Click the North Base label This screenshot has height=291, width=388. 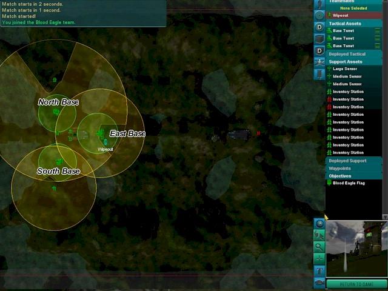coord(58,102)
